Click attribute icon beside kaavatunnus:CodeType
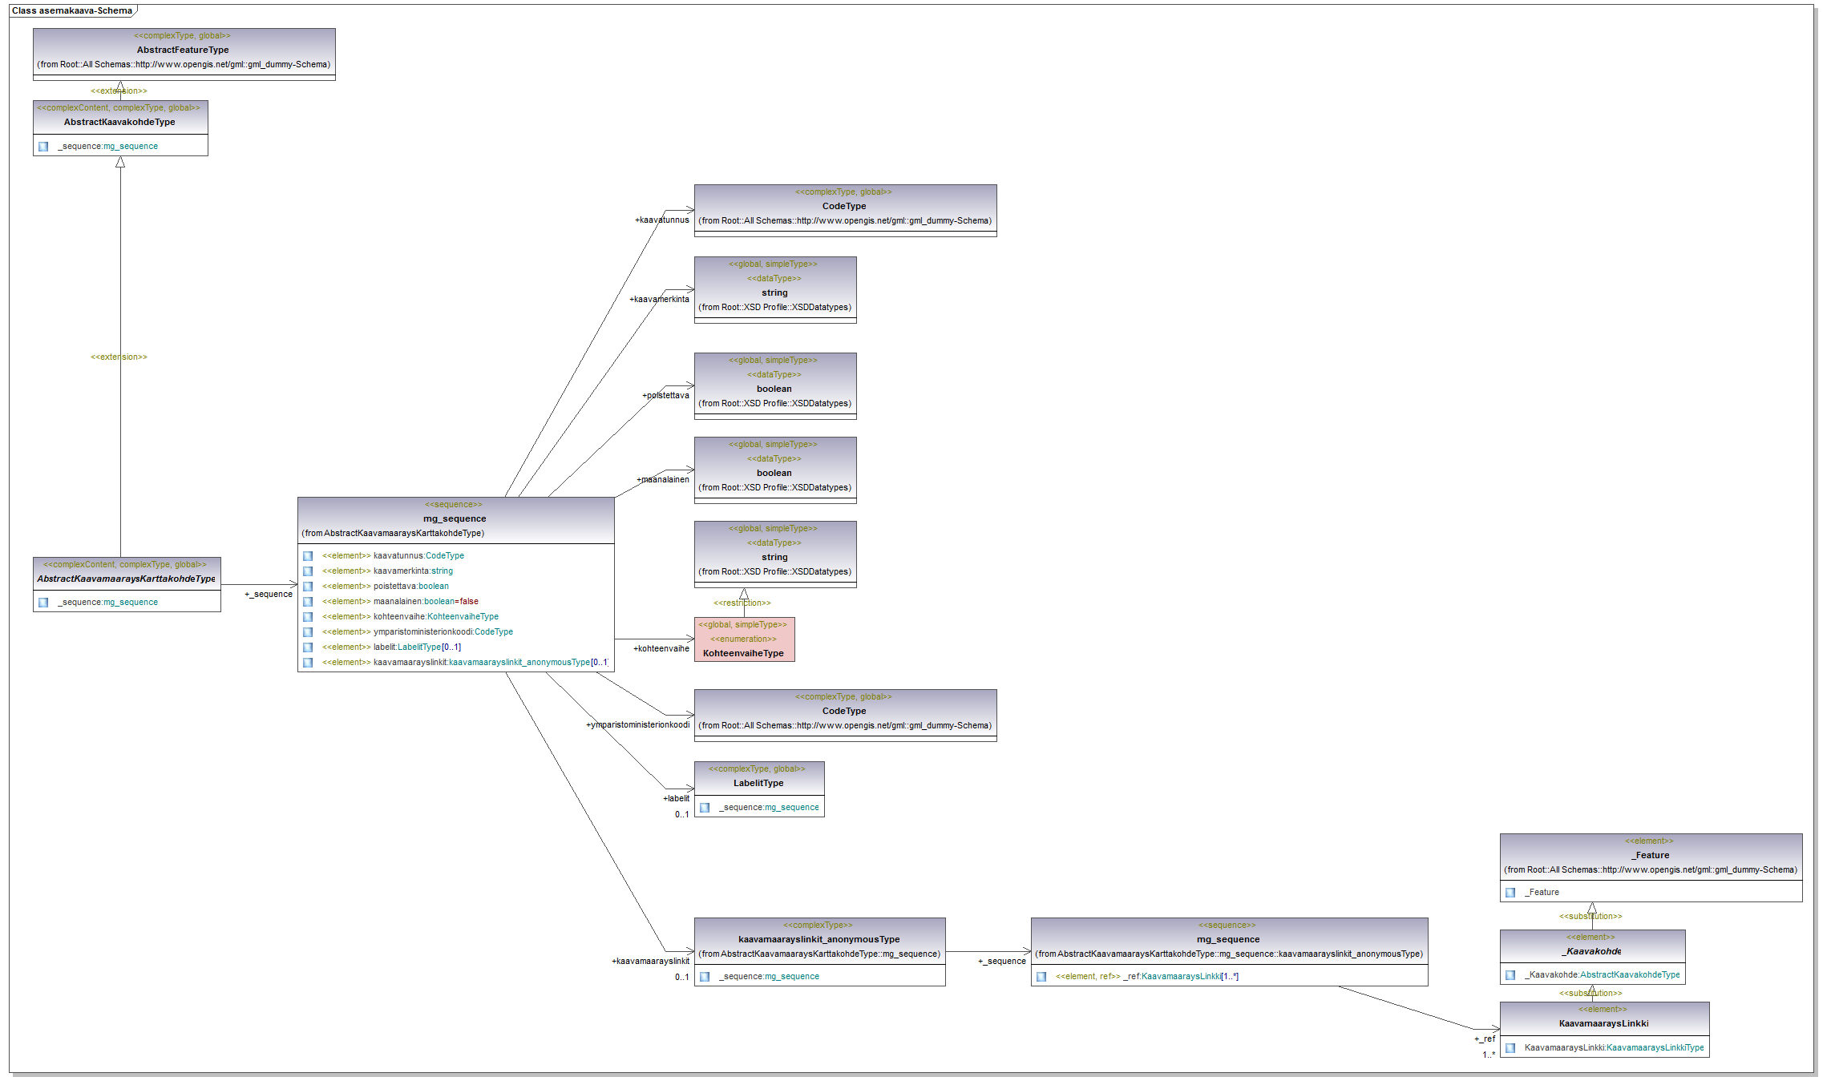This screenshot has height=1089, width=1835. coord(308,556)
